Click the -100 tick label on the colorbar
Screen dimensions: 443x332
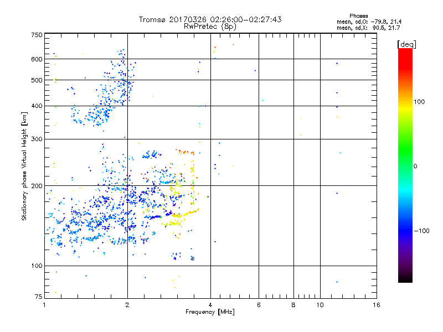coord(421,230)
